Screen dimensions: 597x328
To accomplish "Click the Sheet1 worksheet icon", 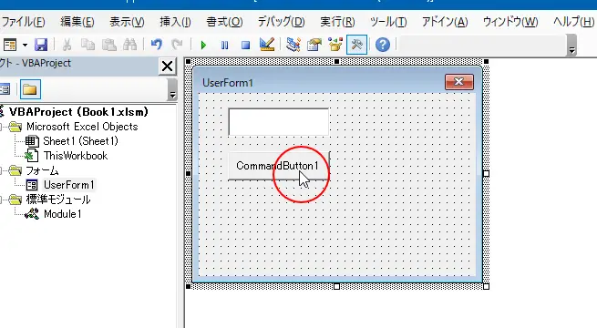I will [32, 141].
